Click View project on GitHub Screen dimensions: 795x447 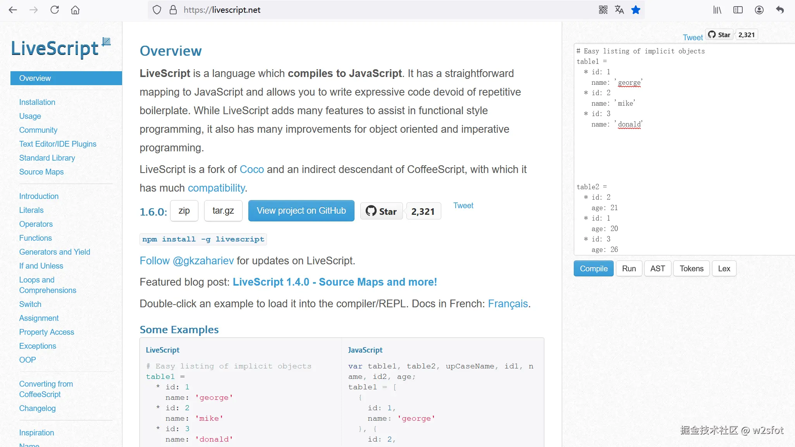301,211
